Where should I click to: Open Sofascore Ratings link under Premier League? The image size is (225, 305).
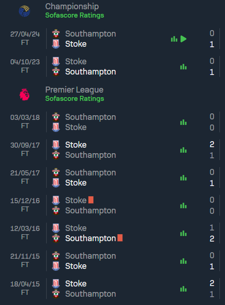pos(74,99)
